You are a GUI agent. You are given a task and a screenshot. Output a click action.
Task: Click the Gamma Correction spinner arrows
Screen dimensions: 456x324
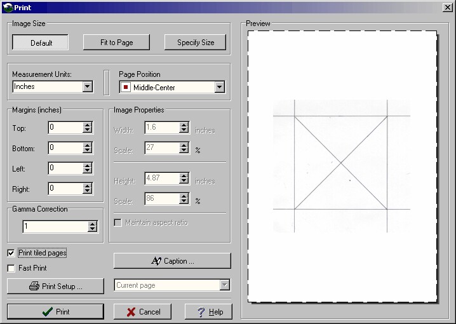[93, 227]
